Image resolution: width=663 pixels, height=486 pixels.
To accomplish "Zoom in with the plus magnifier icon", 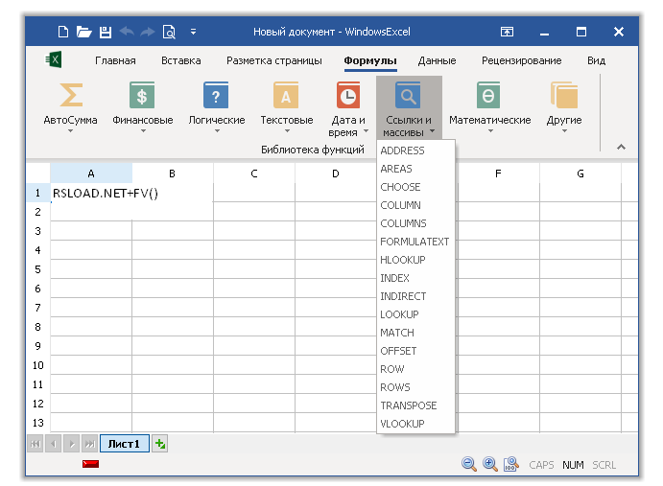I will (490, 464).
